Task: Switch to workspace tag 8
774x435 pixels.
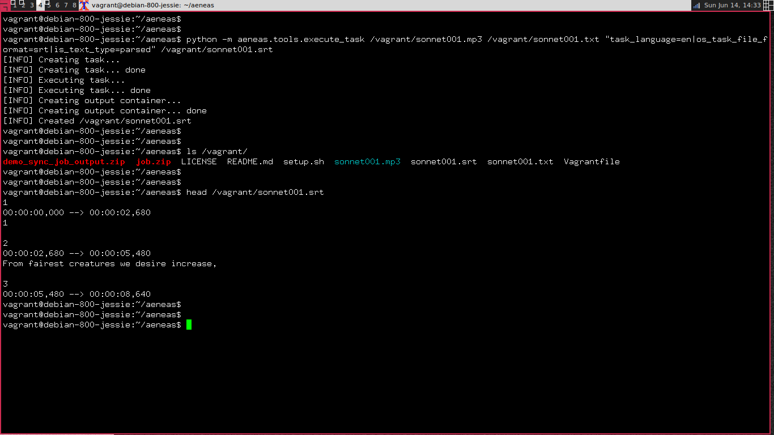Action: pyautogui.click(x=74, y=5)
